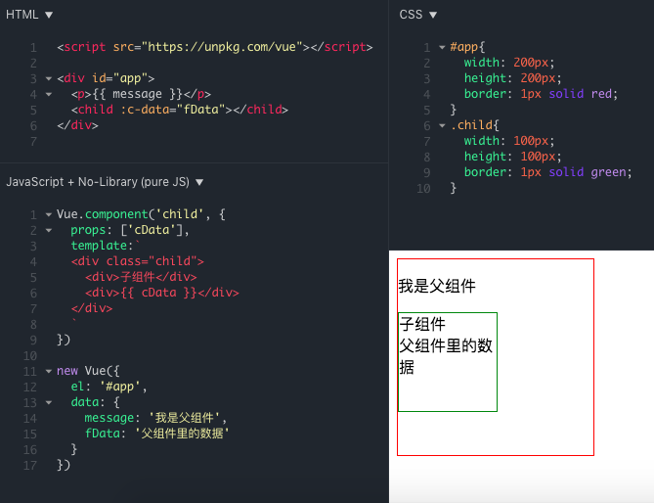Collapse the #app CSS rule fold arrow
The width and height of the screenshot is (654, 503).
click(x=442, y=47)
